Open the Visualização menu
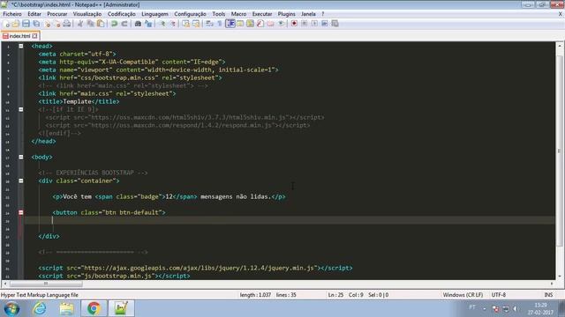Image resolution: width=565 pixels, height=317 pixels. click(x=87, y=14)
